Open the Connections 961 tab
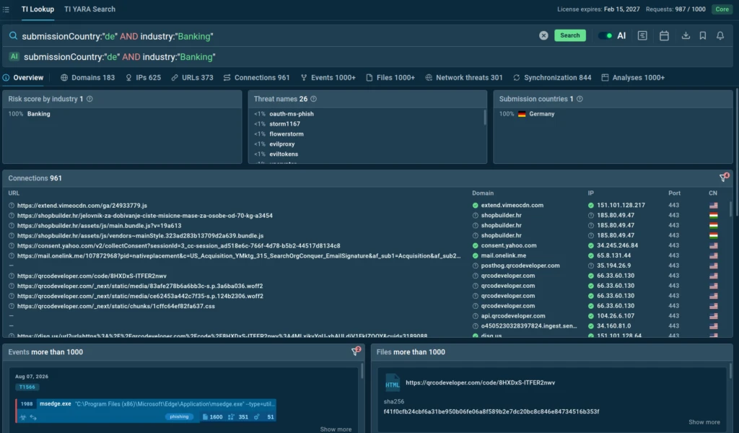The image size is (739, 433). click(x=256, y=78)
